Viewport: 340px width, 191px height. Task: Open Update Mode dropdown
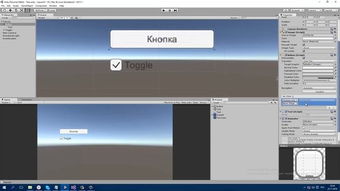(319, 131)
